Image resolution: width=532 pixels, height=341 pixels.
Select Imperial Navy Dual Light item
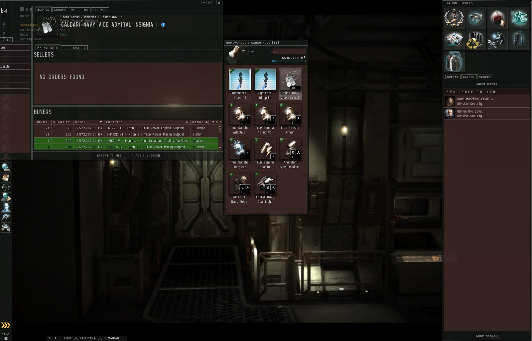pos(265,188)
